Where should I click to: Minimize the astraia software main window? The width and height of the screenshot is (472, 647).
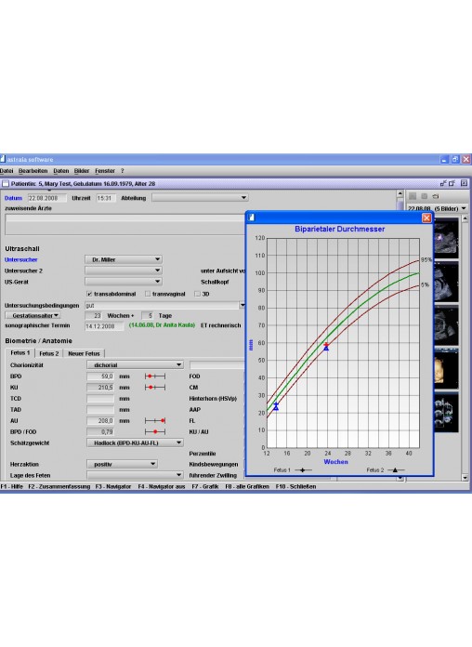pyautogui.click(x=444, y=159)
